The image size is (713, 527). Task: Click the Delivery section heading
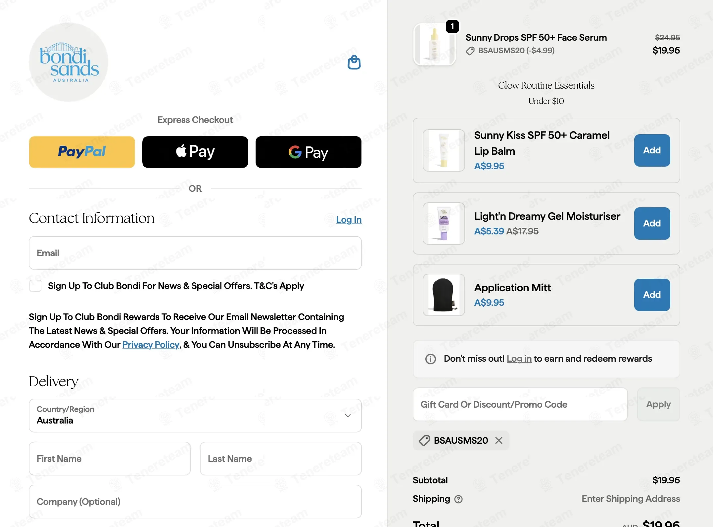[54, 382]
